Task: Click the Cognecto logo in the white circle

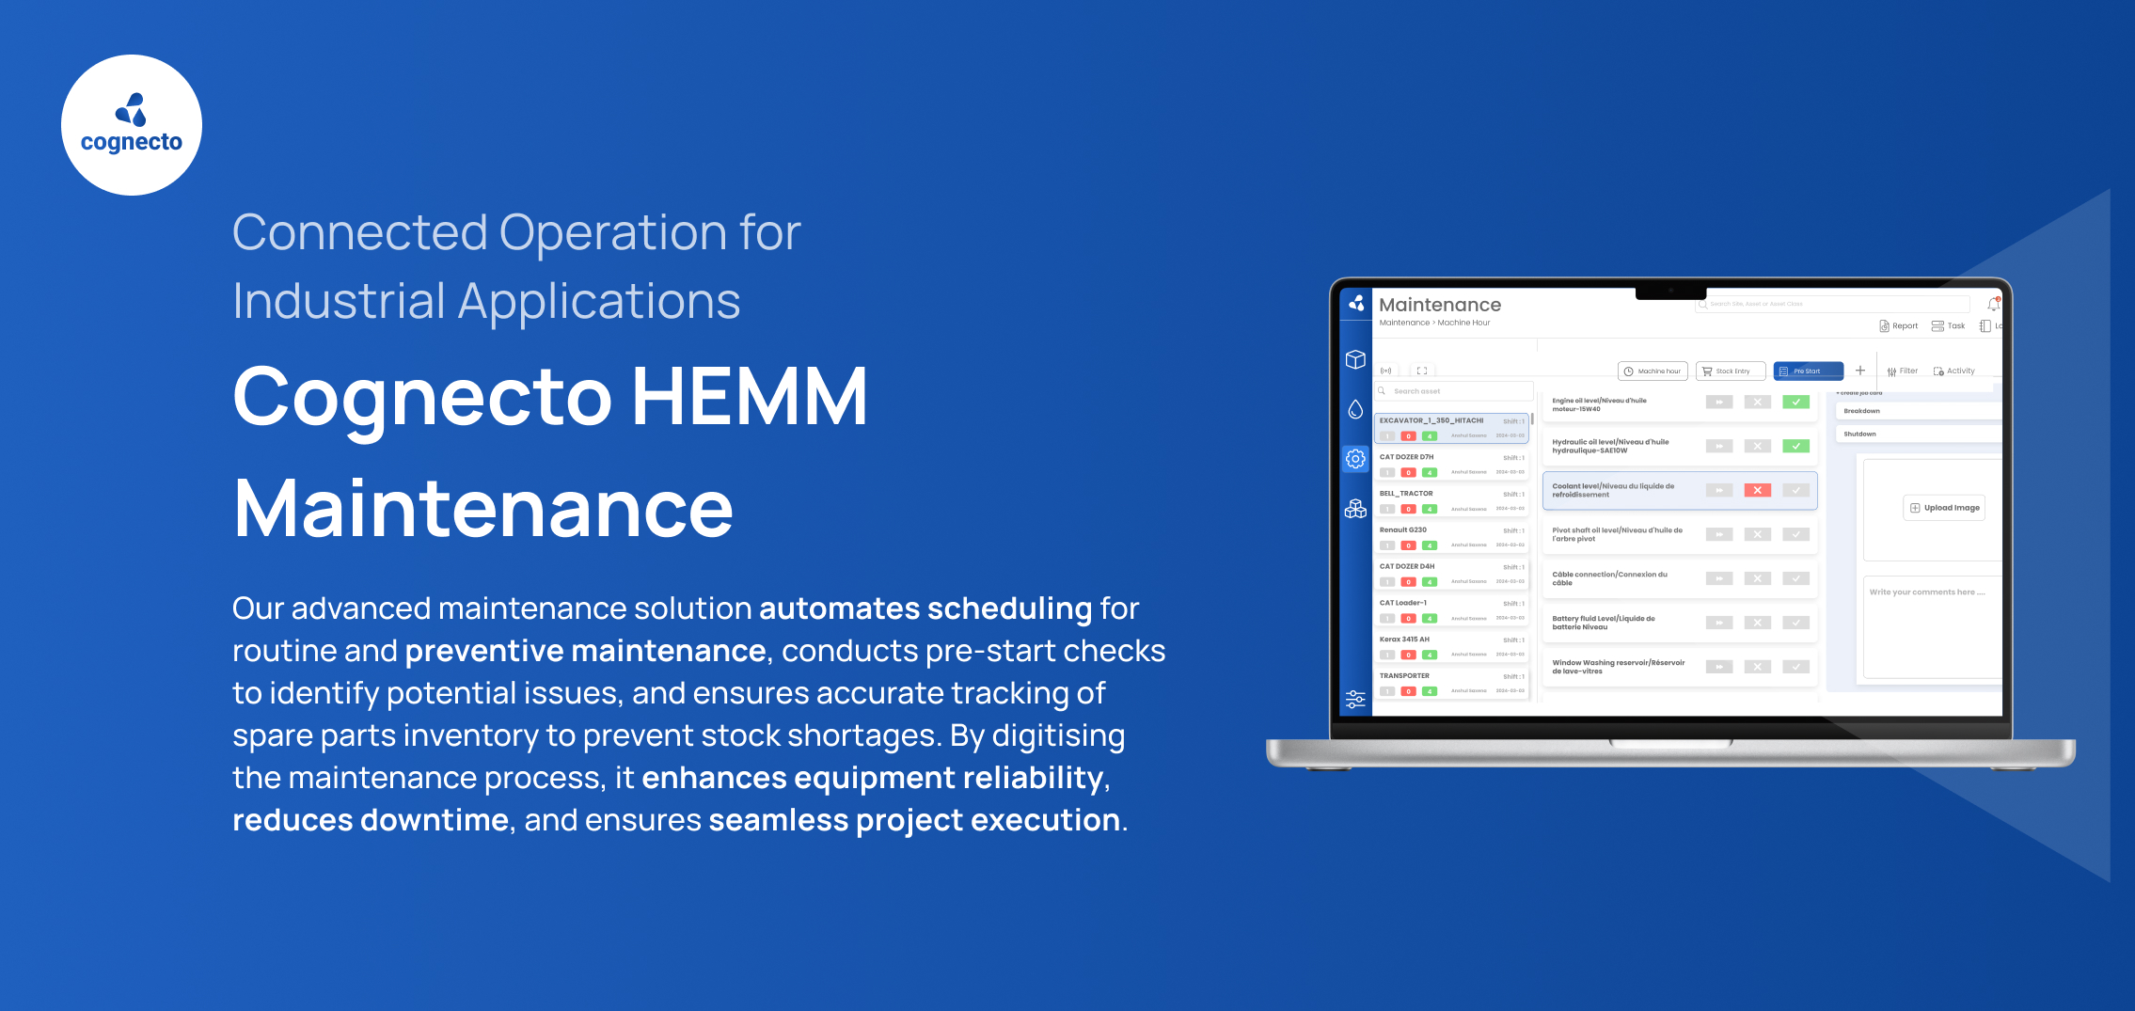Action: pyautogui.click(x=132, y=125)
